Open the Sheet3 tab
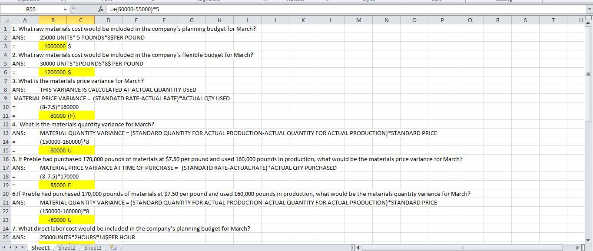This screenshot has width=593, height=251. [x=93, y=248]
